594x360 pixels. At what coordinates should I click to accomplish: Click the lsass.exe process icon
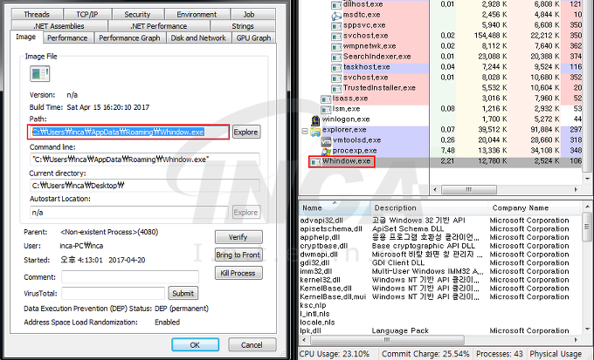point(326,99)
